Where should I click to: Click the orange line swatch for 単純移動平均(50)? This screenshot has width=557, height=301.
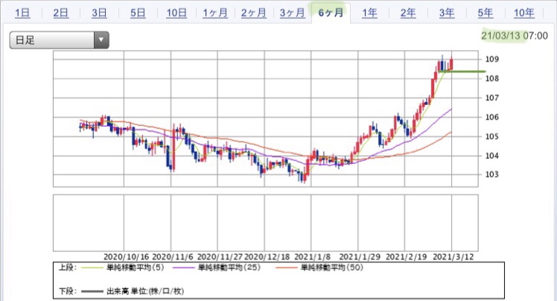(x=286, y=267)
